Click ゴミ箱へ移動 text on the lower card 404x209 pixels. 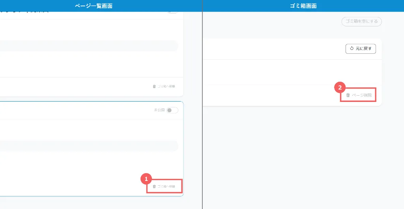166,186
